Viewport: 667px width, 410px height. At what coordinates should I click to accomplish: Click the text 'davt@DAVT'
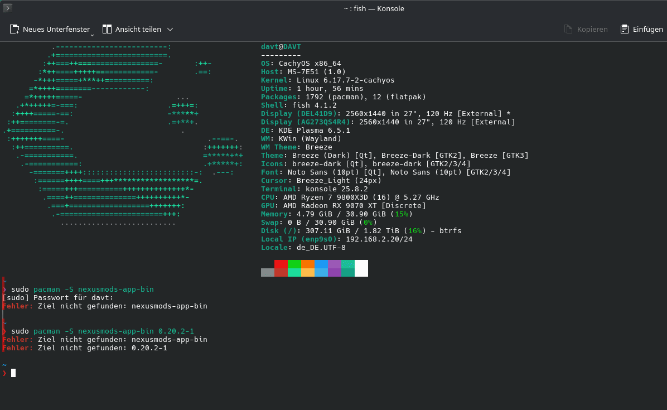pyautogui.click(x=281, y=47)
